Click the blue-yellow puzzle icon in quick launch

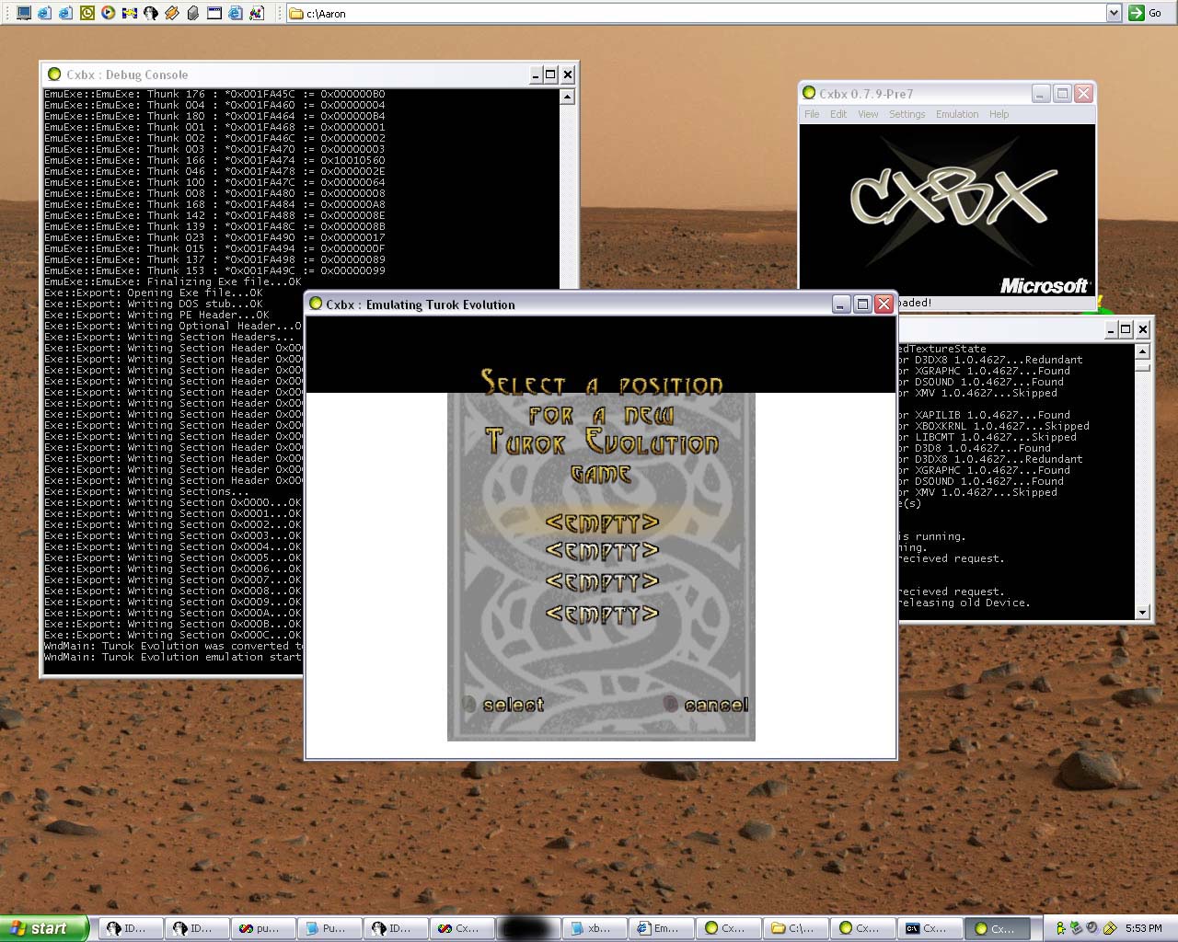click(130, 13)
